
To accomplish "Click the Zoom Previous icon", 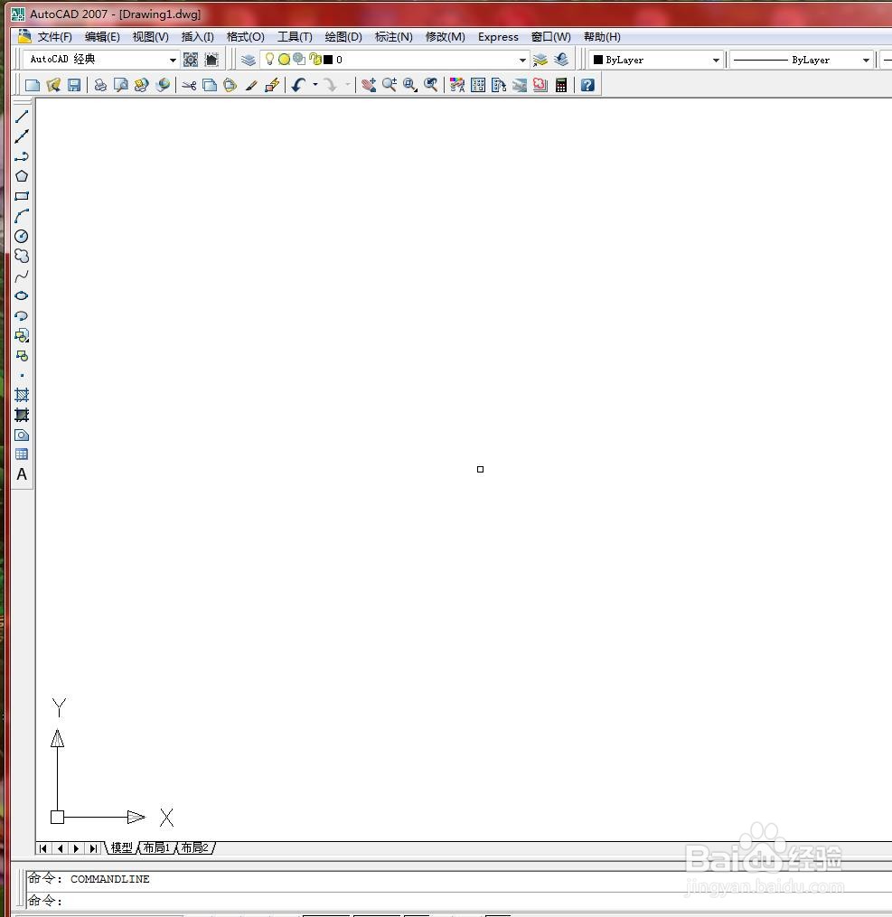I will pyautogui.click(x=431, y=86).
